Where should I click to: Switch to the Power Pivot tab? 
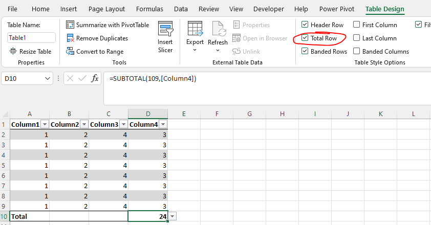tap(337, 9)
